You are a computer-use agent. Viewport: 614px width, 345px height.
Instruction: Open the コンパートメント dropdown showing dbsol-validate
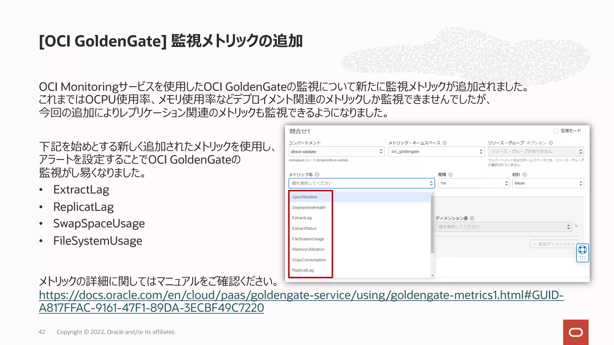(x=336, y=152)
